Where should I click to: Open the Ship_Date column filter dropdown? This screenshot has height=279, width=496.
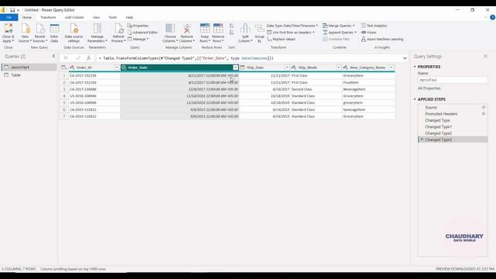pyautogui.click(x=287, y=67)
